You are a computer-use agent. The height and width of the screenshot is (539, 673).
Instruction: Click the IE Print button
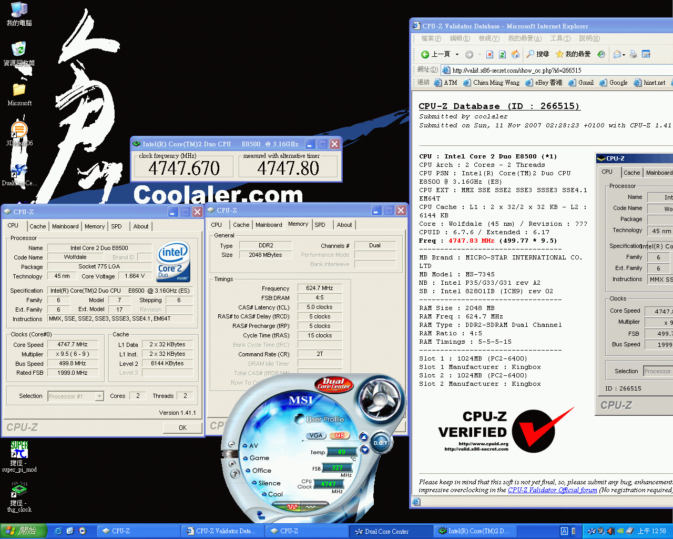[634, 54]
